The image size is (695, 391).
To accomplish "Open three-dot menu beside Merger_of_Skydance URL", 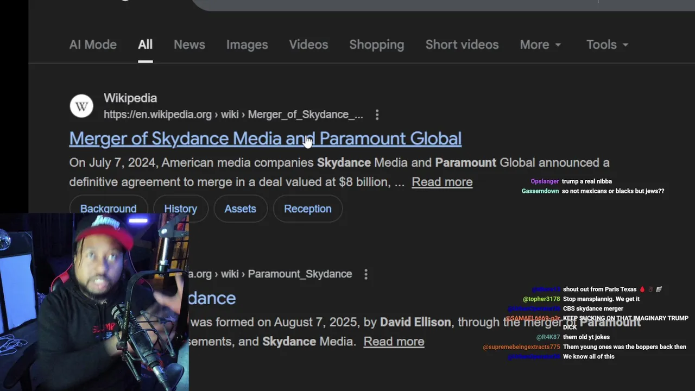I will click(x=377, y=115).
